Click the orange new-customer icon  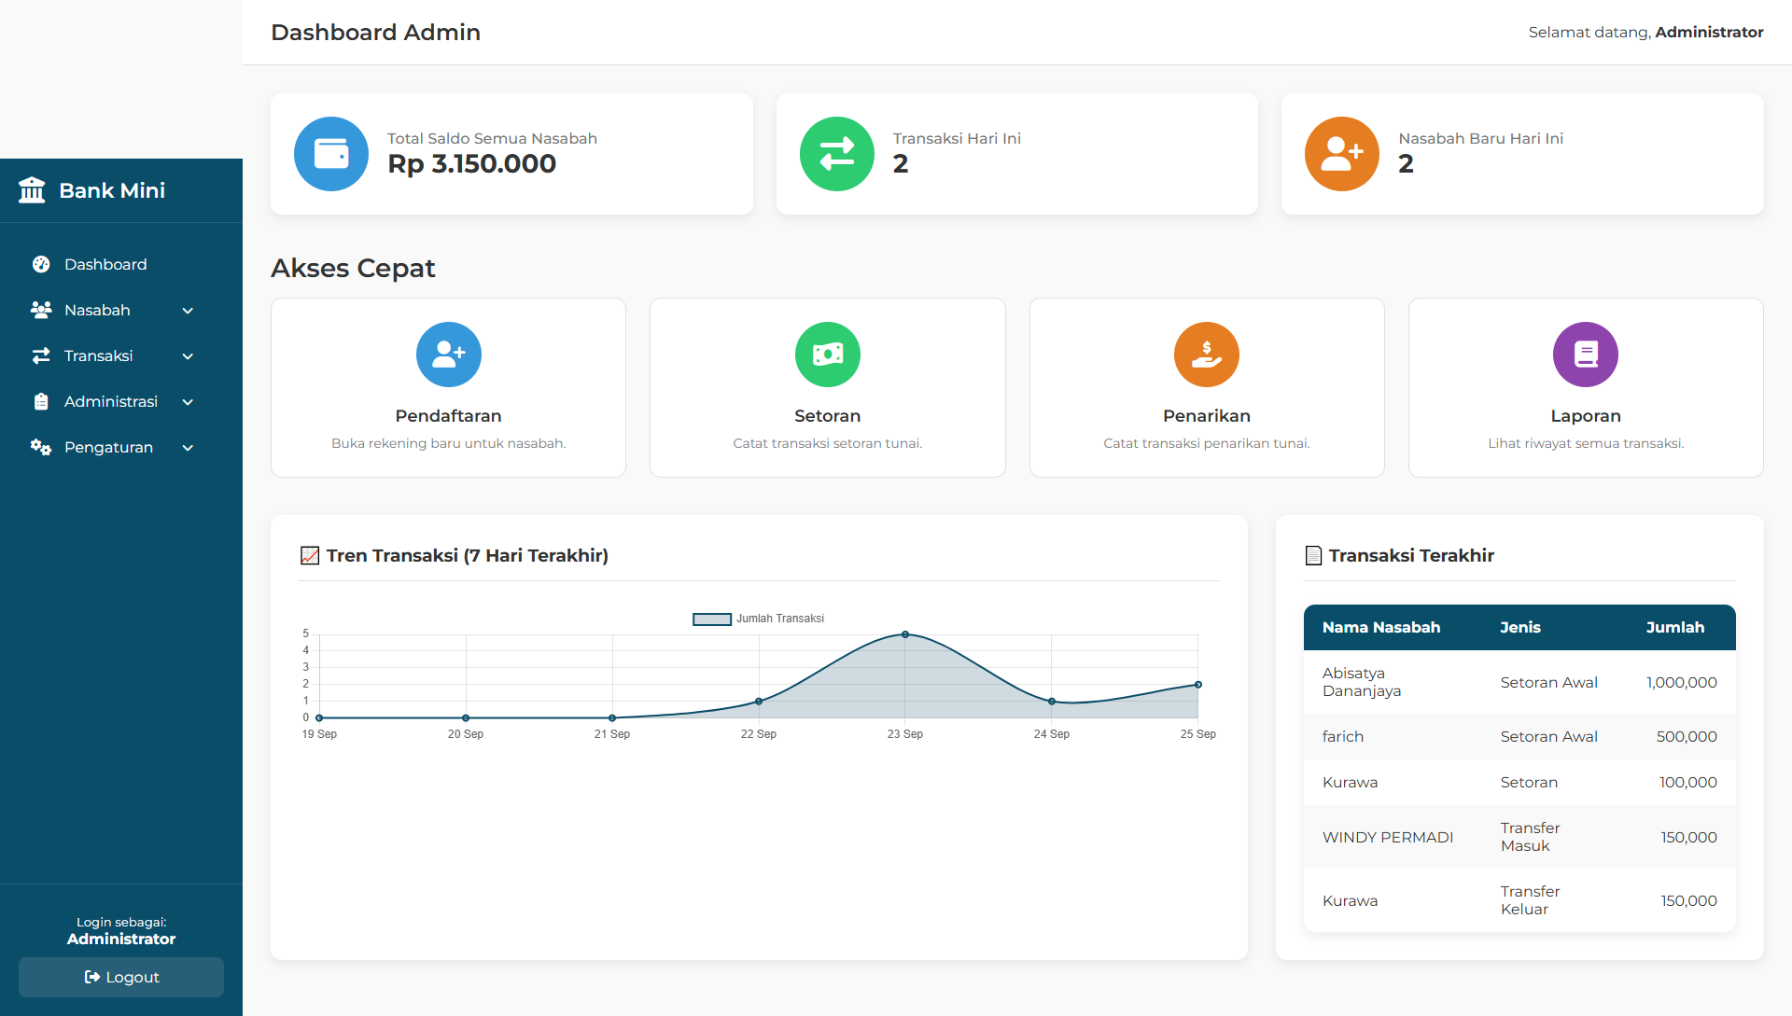1341,154
